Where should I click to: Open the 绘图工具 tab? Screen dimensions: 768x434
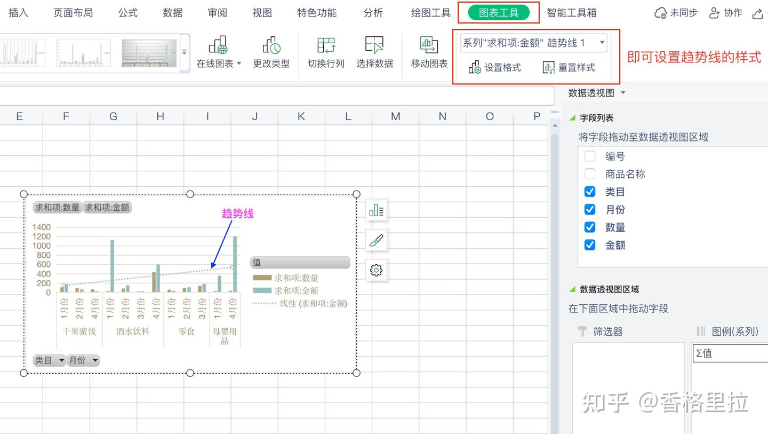tap(431, 13)
